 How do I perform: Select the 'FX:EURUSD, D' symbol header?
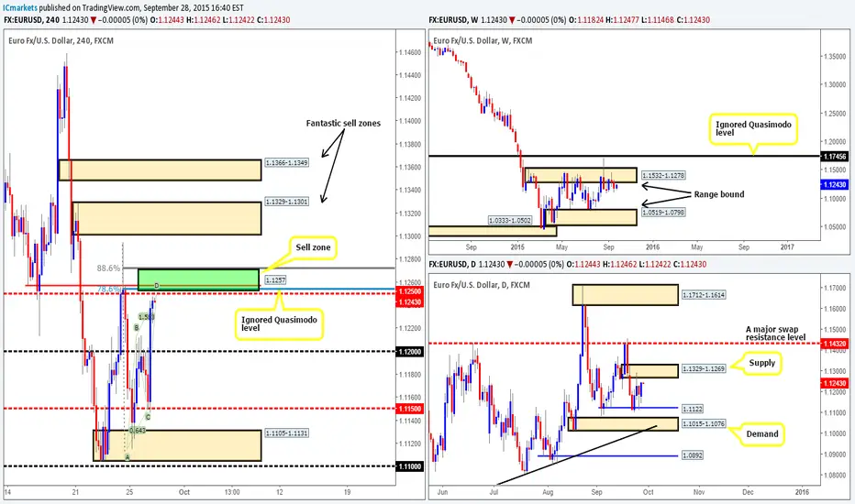pyautogui.click(x=452, y=264)
